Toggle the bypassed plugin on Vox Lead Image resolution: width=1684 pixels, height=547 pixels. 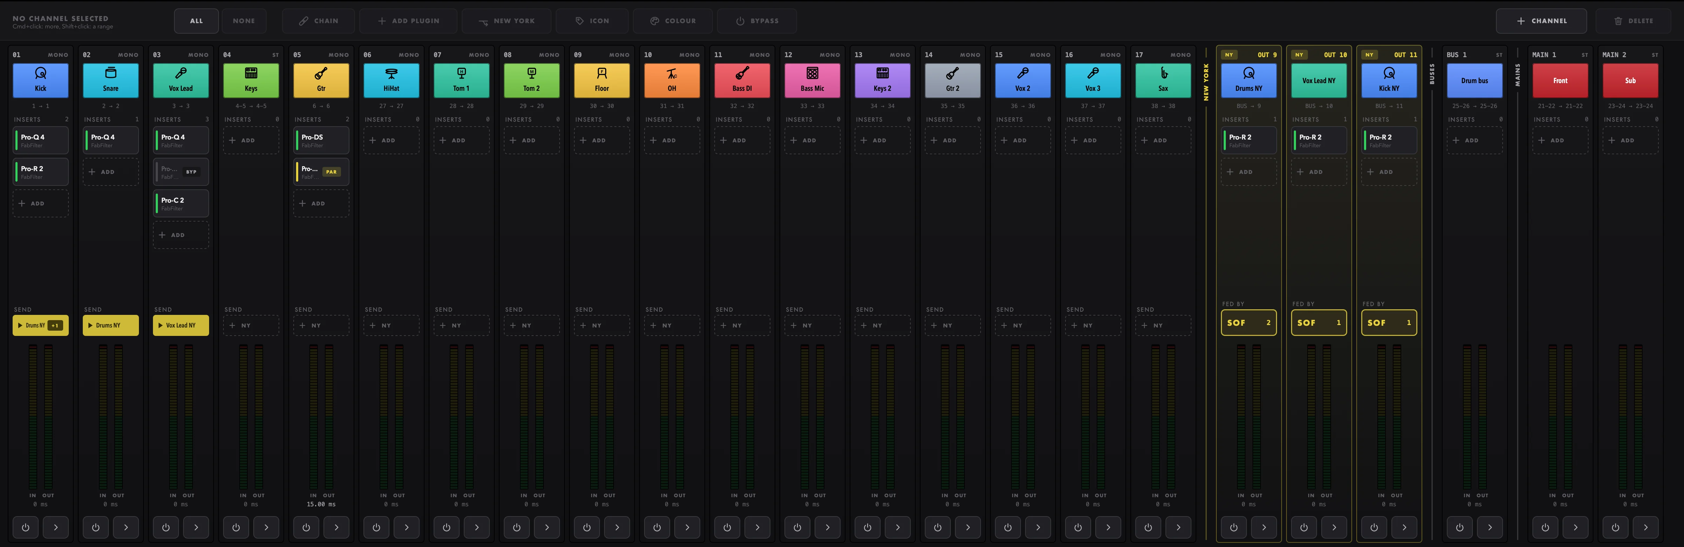click(x=181, y=172)
